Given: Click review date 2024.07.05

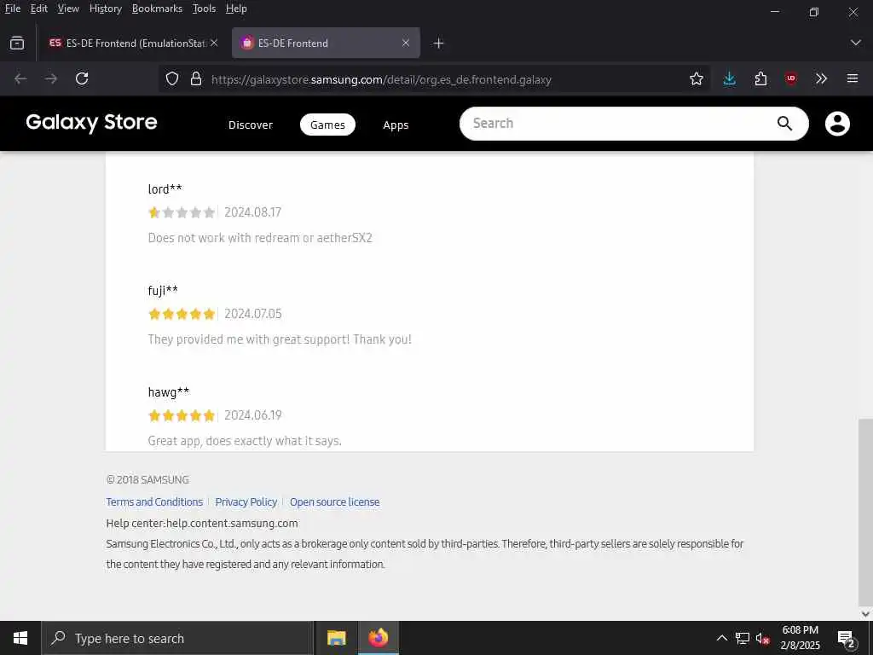Looking at the screenshot, I should point(252,314).
